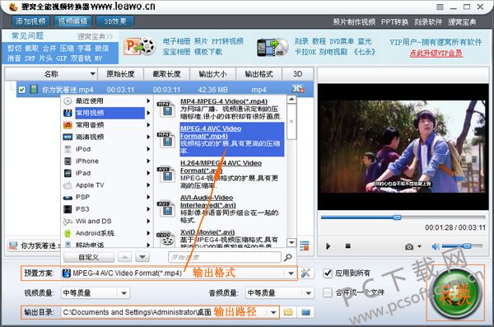Image resolution: width=494 pixels, height=327 pixels.
Task: Click the green 转换 convert button
Action: [x=455, y=293]
